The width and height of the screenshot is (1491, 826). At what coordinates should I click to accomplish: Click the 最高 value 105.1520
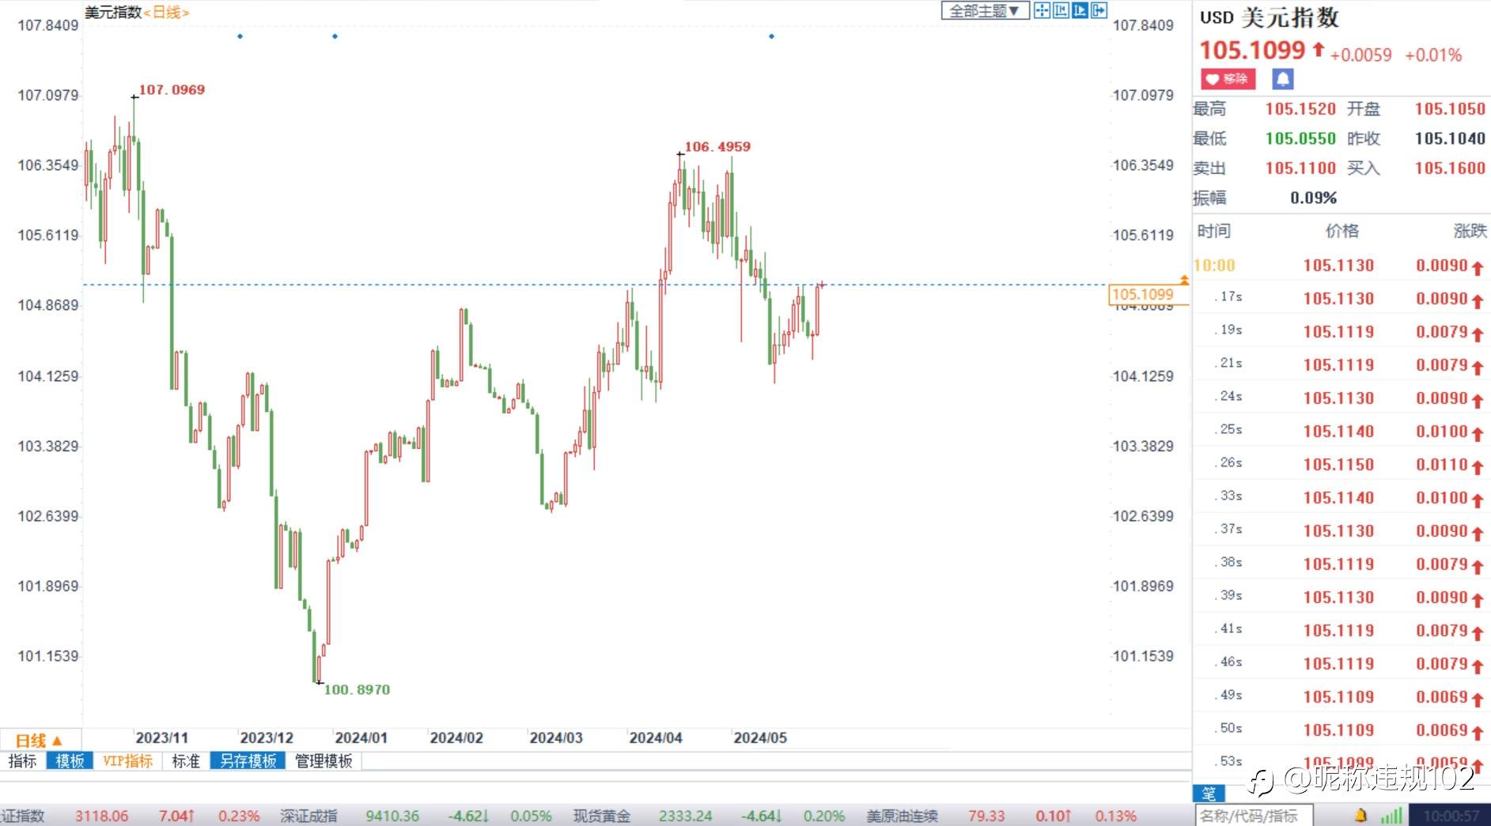[1300, 109]
